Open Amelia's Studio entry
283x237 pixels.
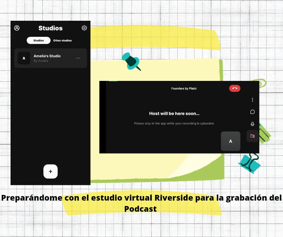tap(51, 58)
